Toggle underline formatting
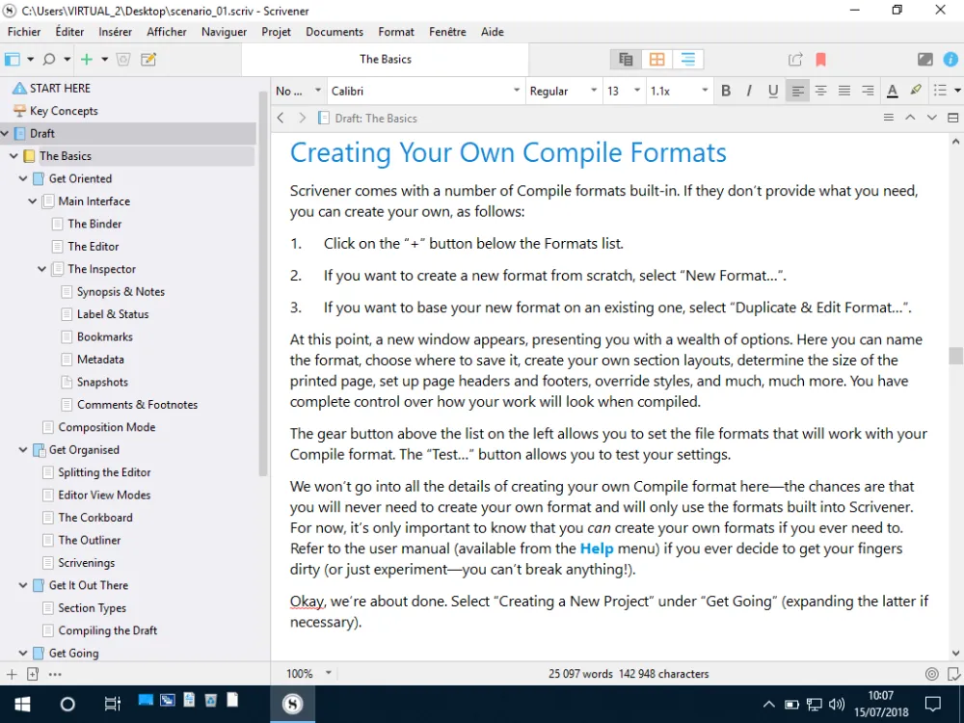Screen dimensions: 964x723 773,91
